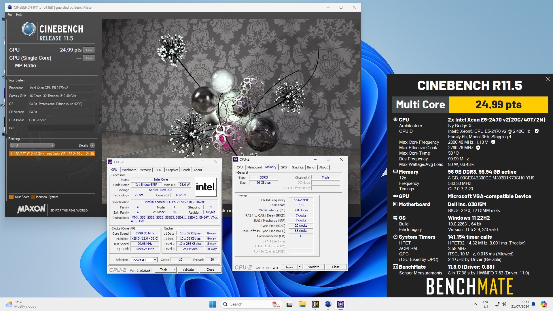Click the BenchMate GPU section icon
Viewport: 553px width, 311px height.
pos(395,196)
